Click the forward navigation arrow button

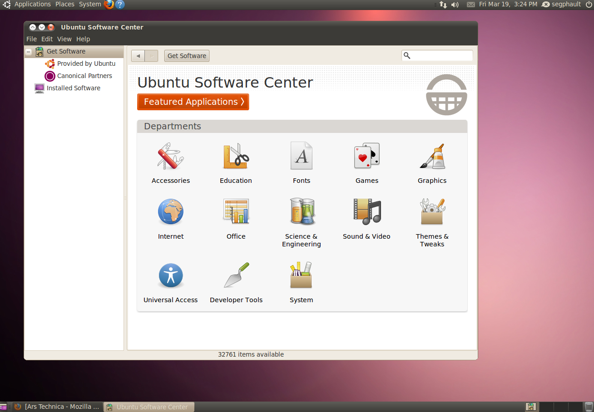tap(151, 56)
